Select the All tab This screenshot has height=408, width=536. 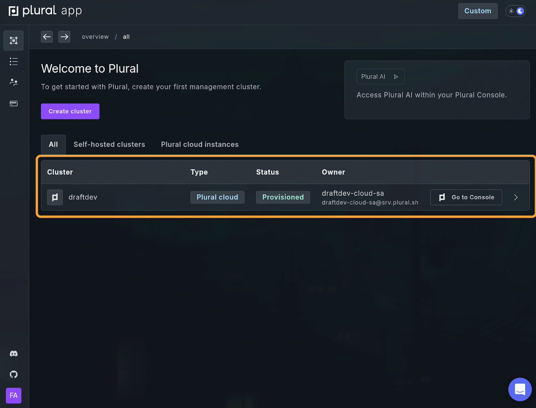click(53, 145)
